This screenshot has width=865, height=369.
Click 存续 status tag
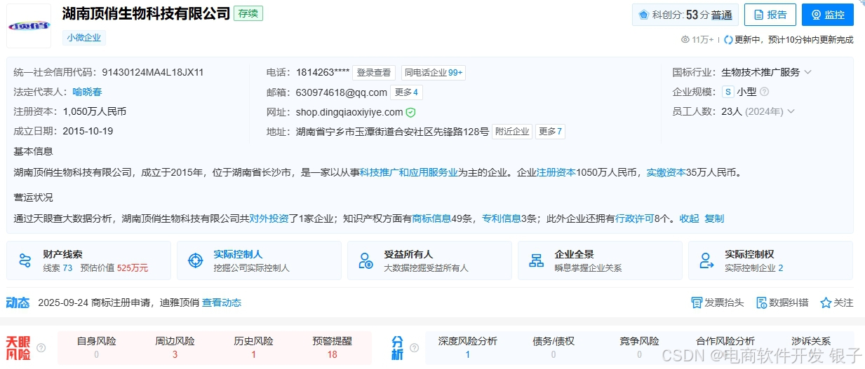248,13
